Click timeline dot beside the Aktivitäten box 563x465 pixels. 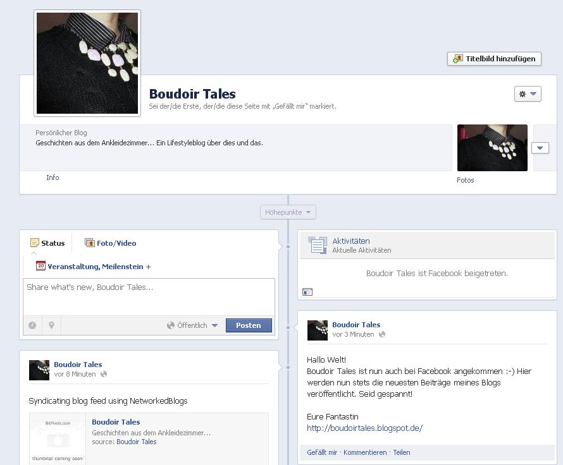point(288,246)
